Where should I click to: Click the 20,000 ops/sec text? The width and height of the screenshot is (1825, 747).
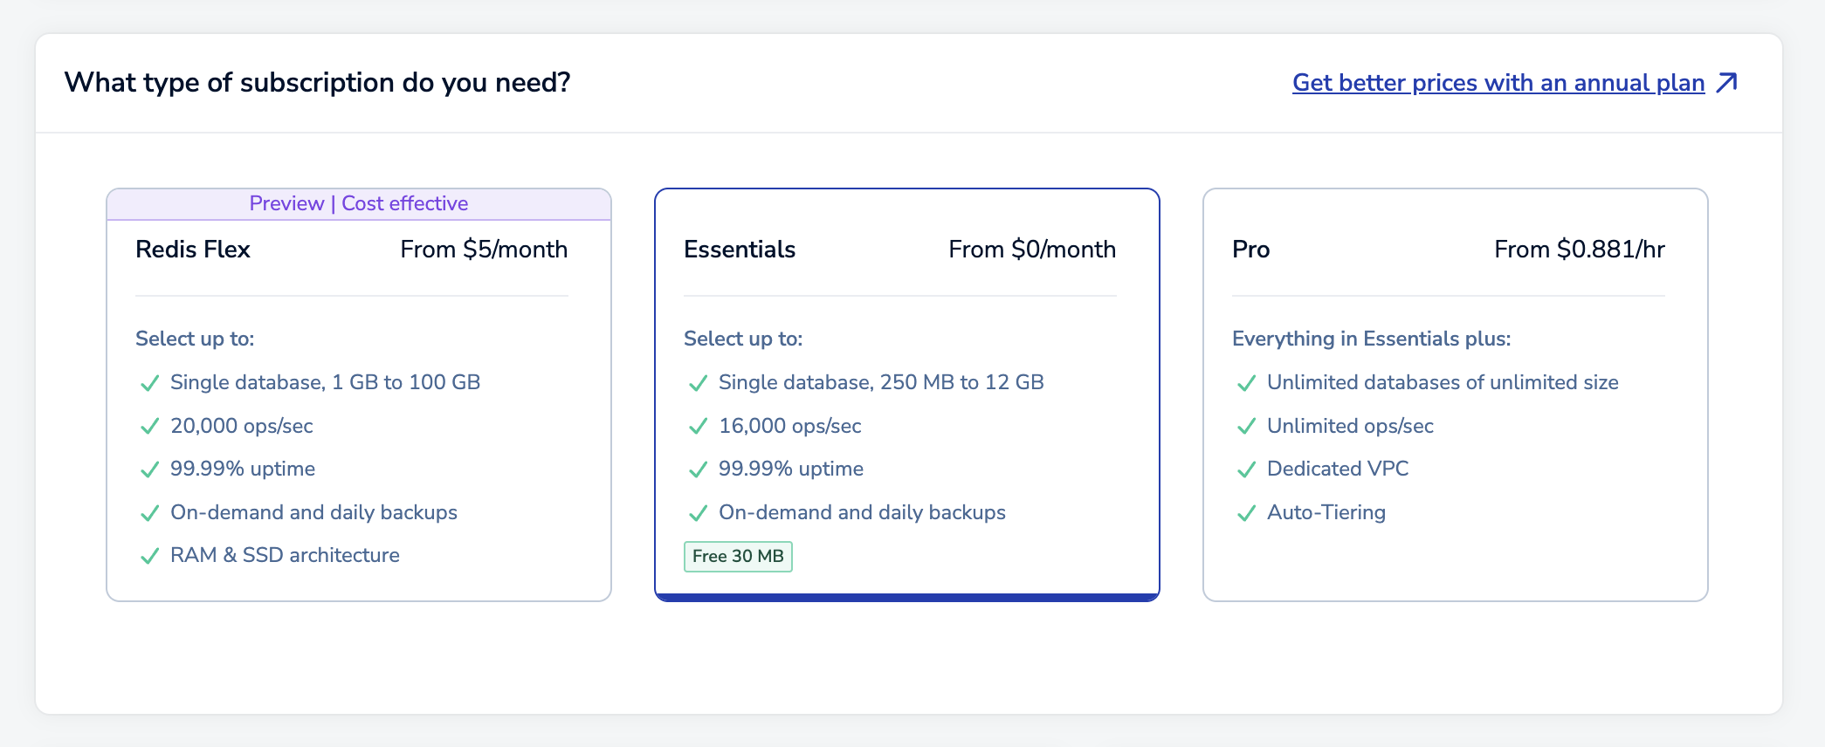tap(242, 426)
